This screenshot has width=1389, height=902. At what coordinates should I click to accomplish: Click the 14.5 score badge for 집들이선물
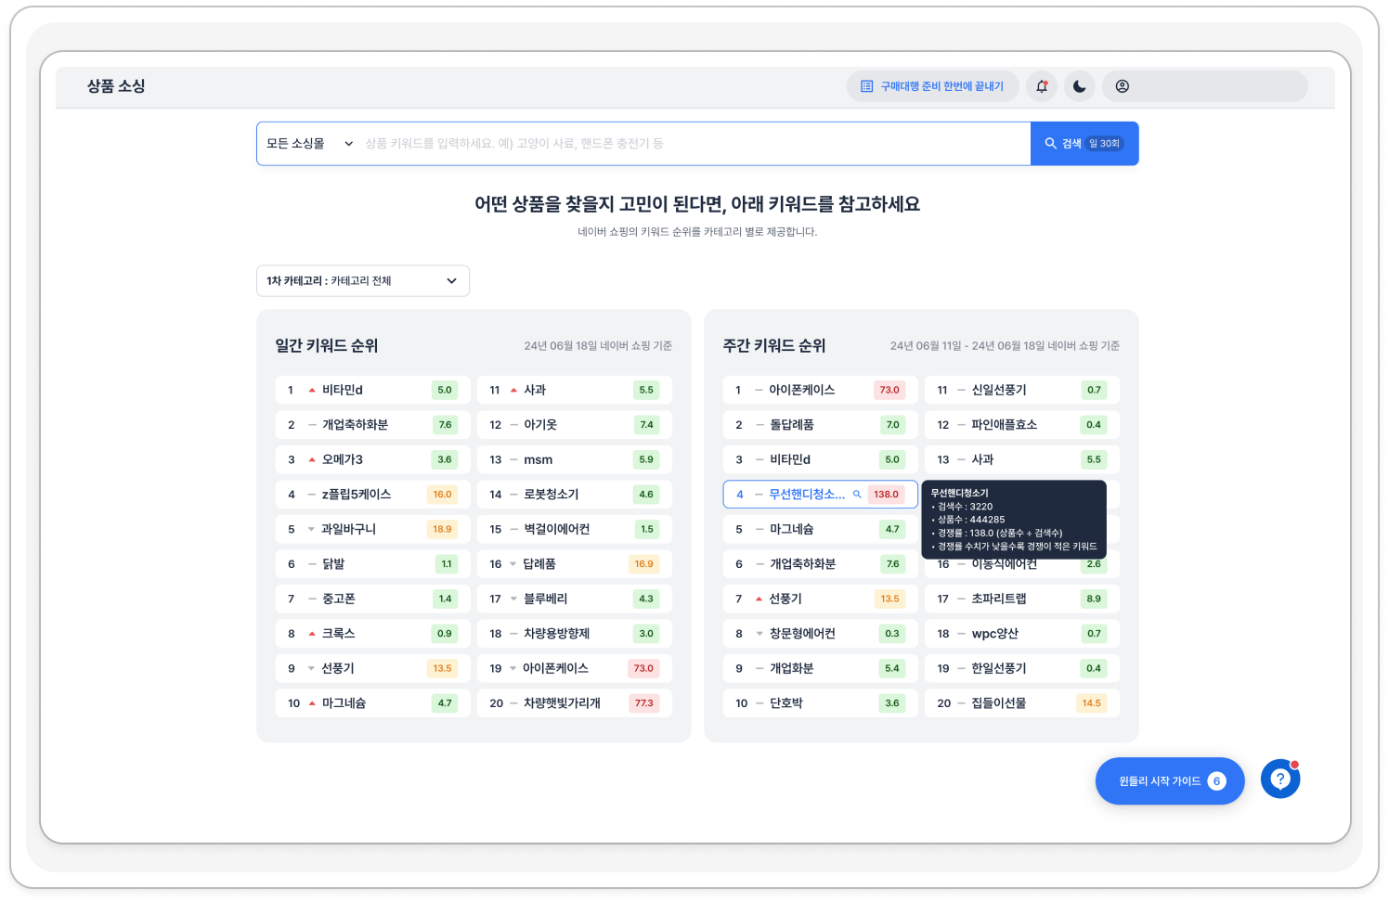(x=1091, y=703)
